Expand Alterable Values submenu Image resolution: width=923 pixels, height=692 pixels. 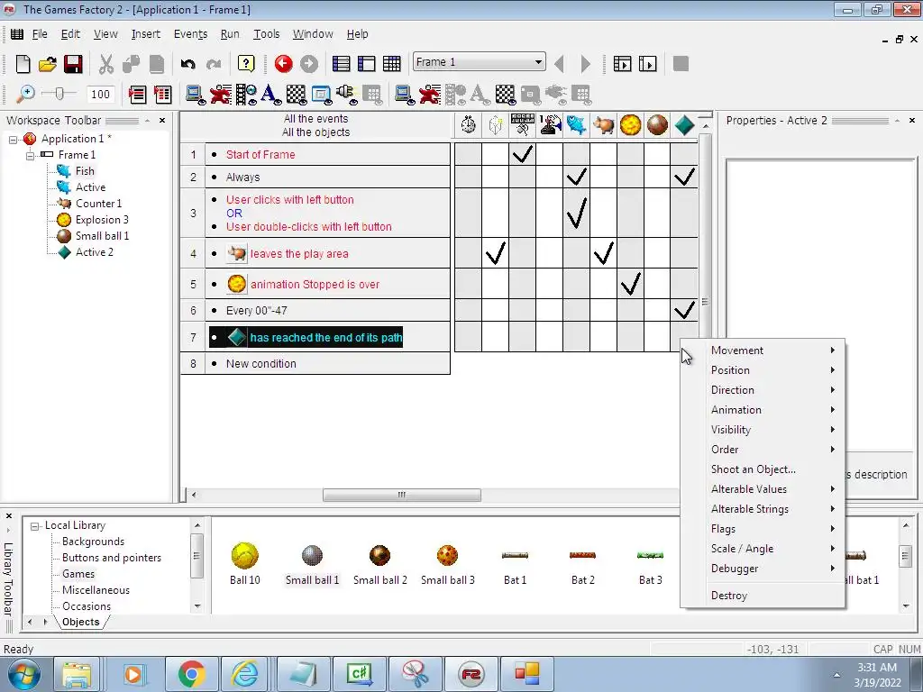tap(763, 489)
